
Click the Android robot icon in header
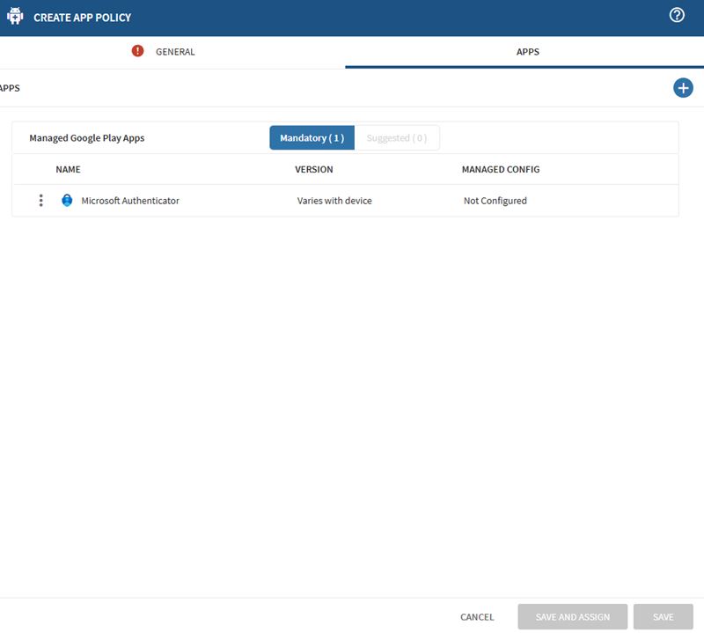click(x=14, y=17)
